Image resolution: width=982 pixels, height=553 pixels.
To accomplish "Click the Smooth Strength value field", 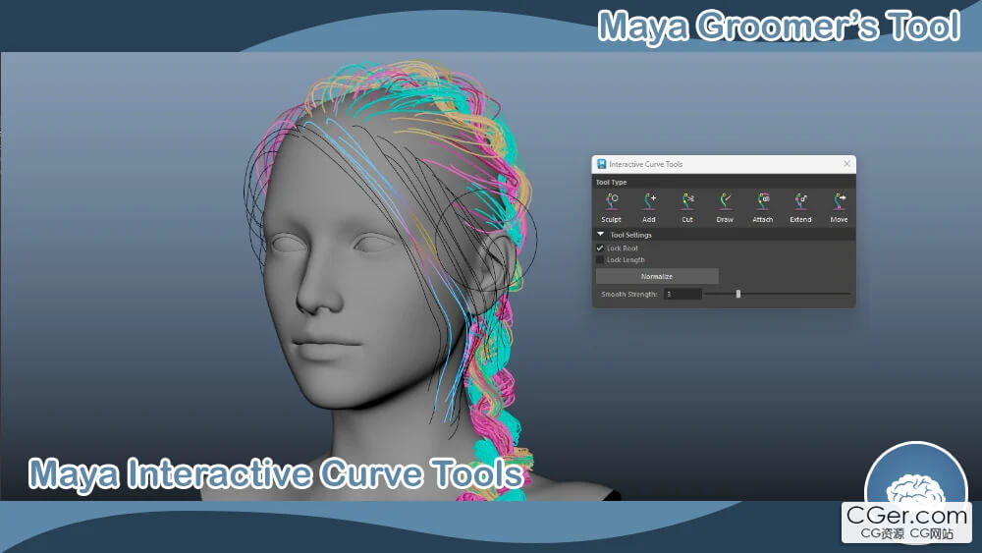I will pos(682,294).
